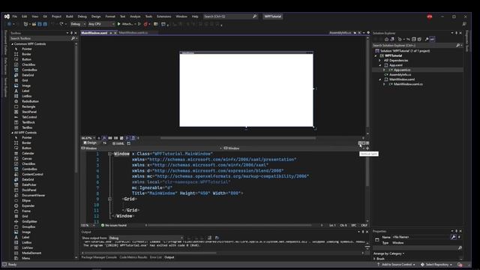Toggle snap grid icon in designer toolbar
The image size is (480, 270).
[110, 138]
